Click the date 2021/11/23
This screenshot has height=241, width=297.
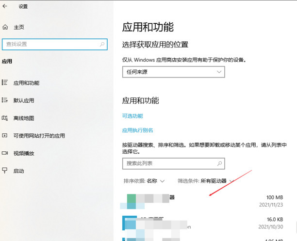point(271,205)
